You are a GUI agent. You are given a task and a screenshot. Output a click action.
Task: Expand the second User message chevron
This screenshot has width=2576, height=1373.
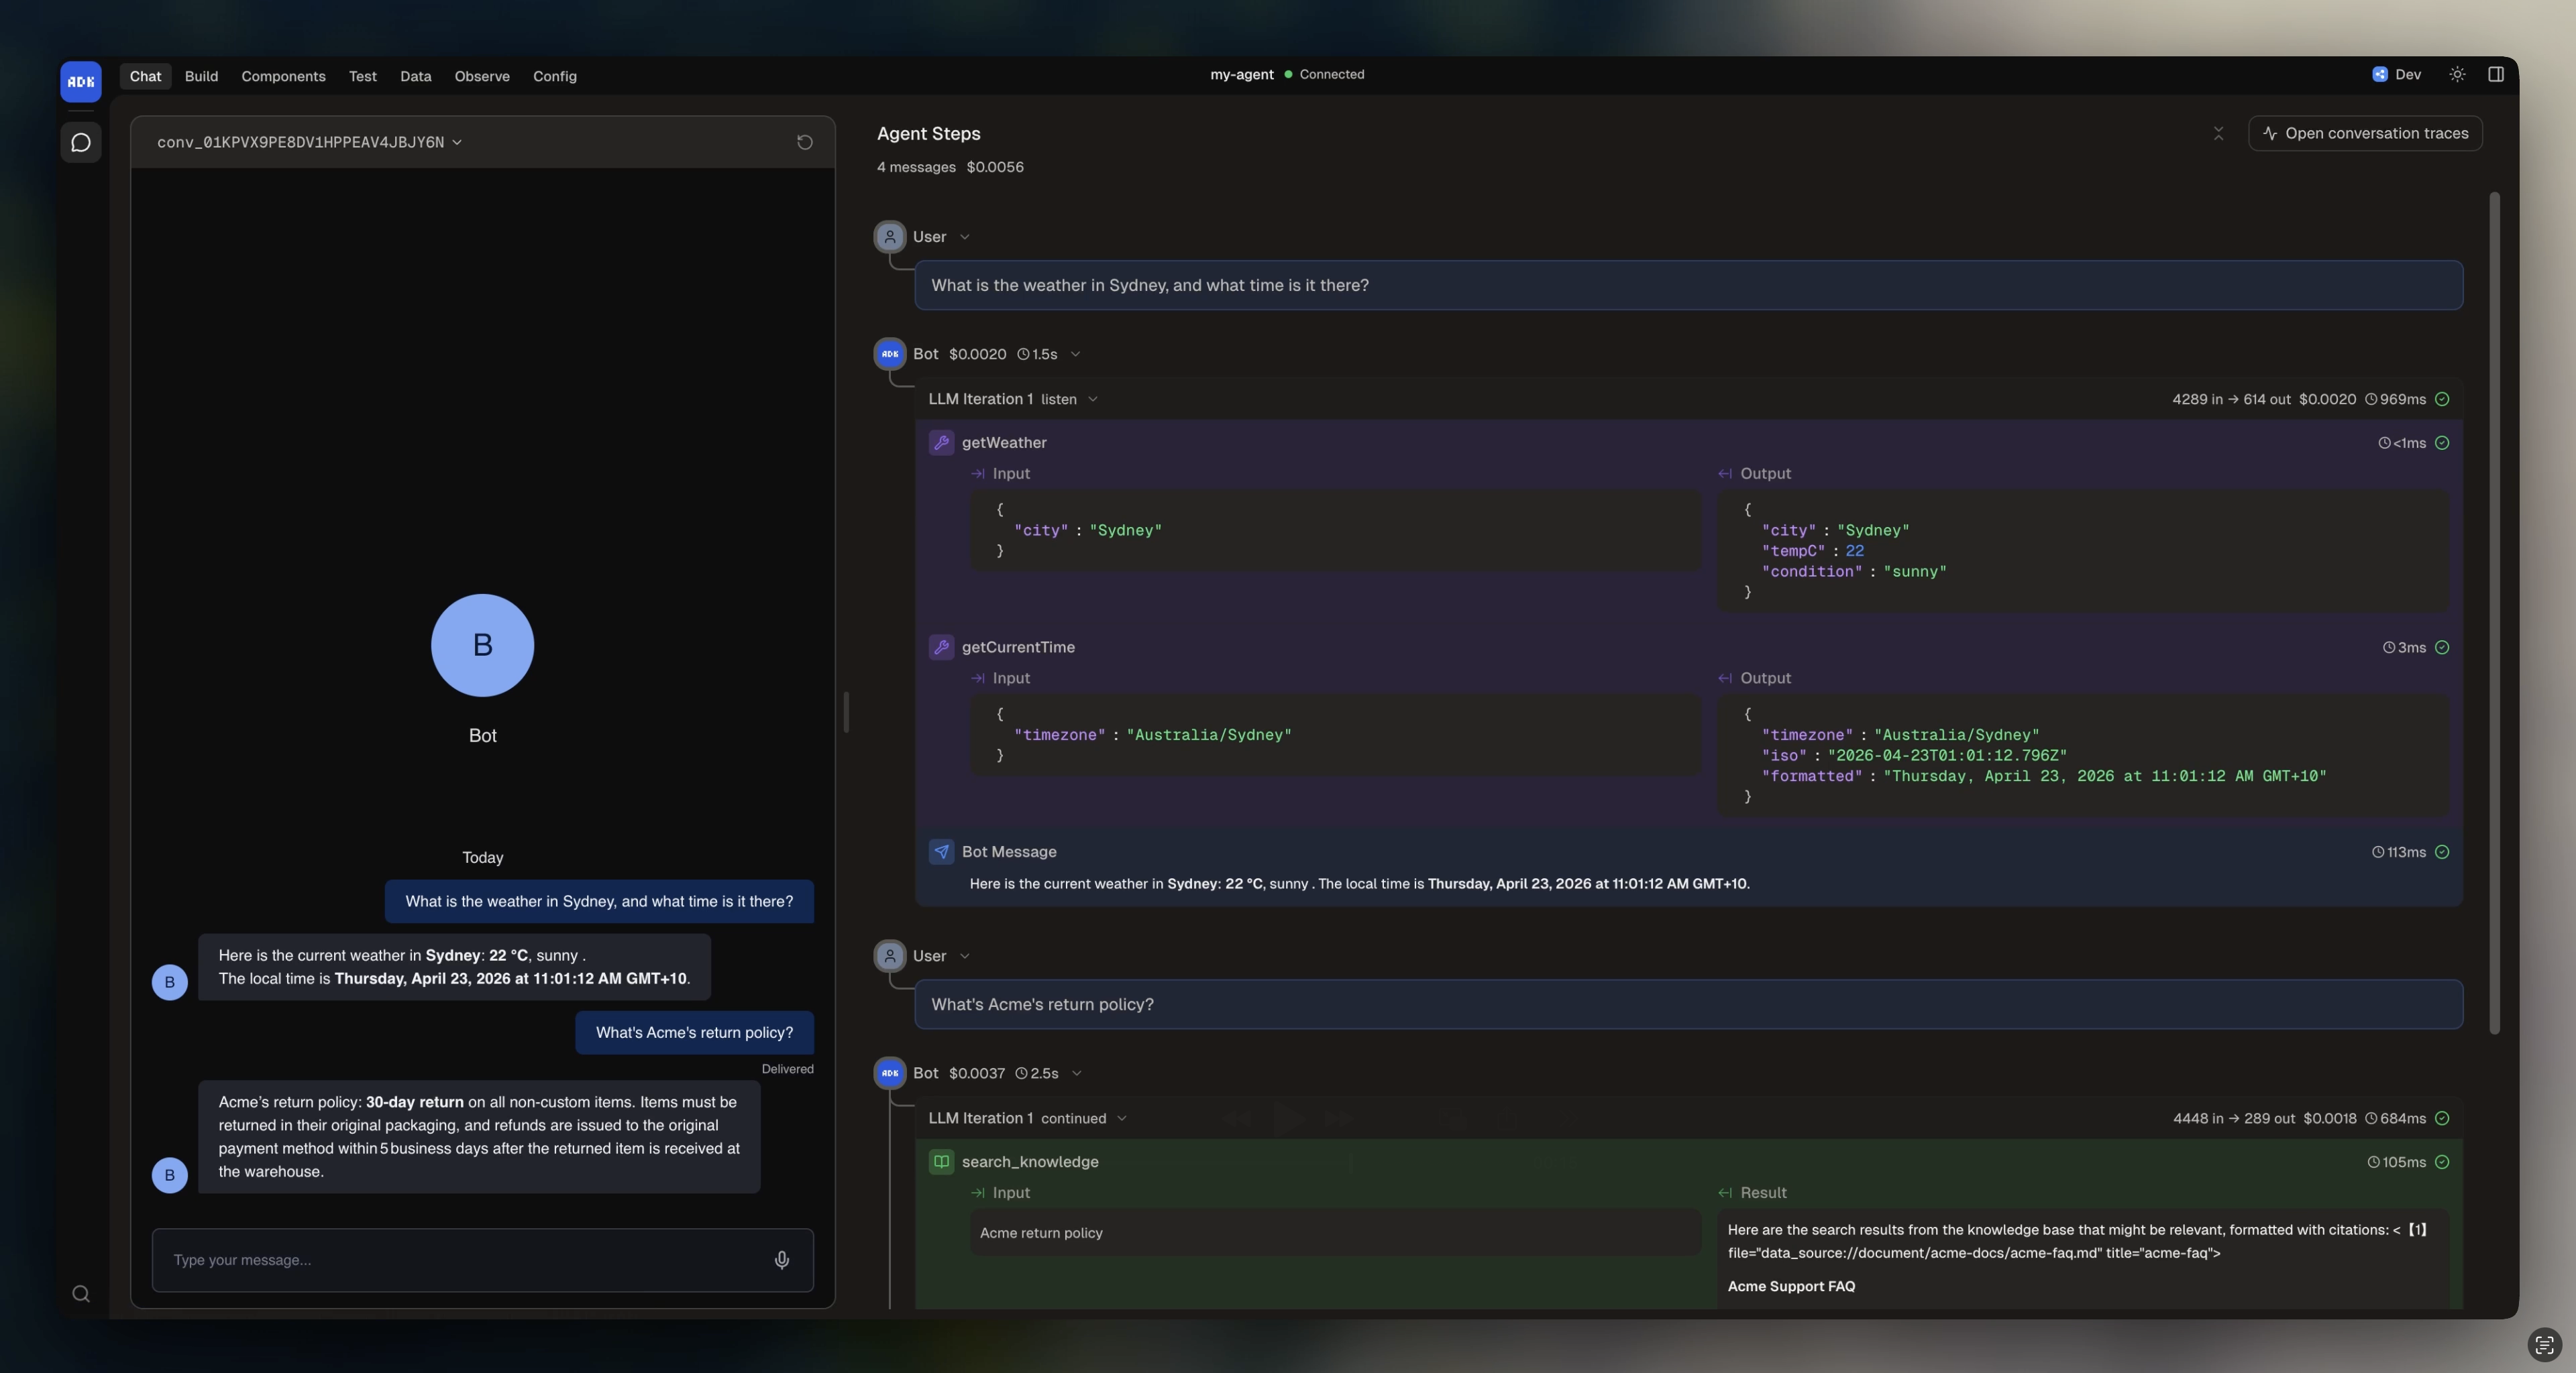pyautogui.click(x=964, y=956)
